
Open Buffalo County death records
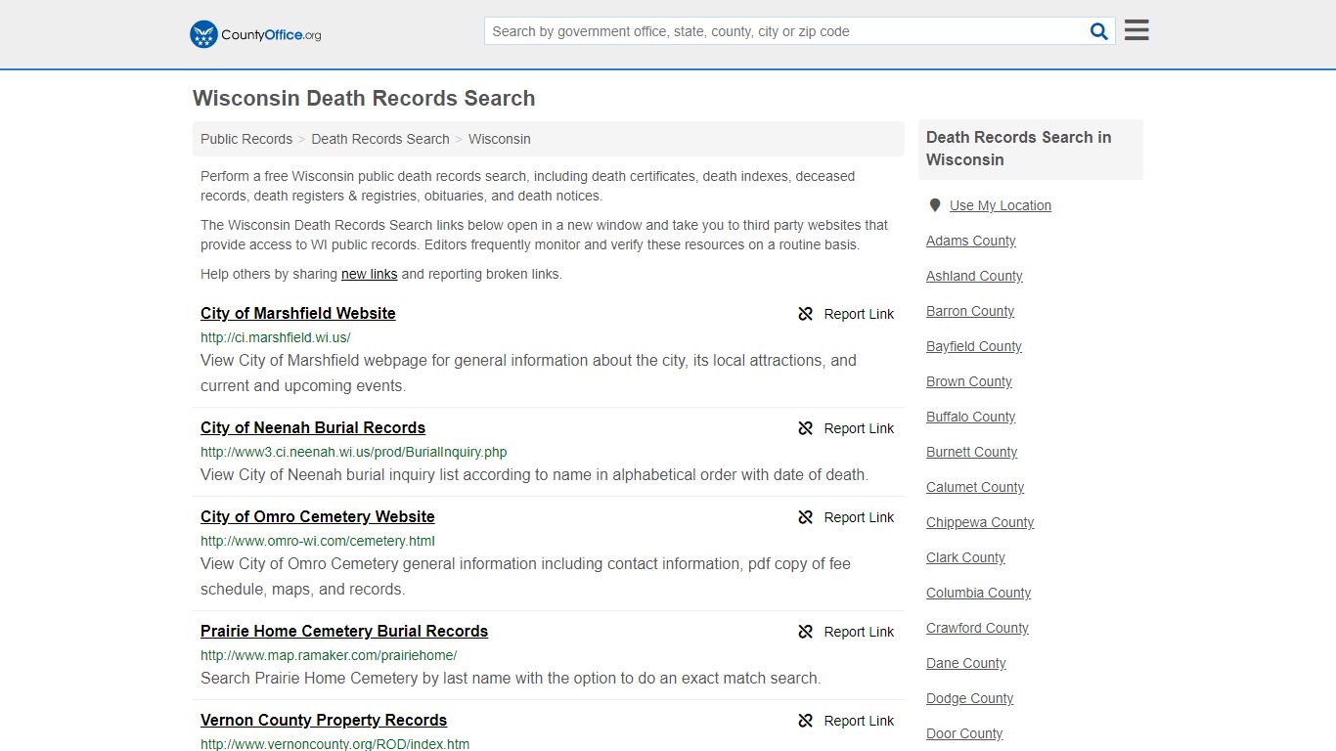coord(971,417)
